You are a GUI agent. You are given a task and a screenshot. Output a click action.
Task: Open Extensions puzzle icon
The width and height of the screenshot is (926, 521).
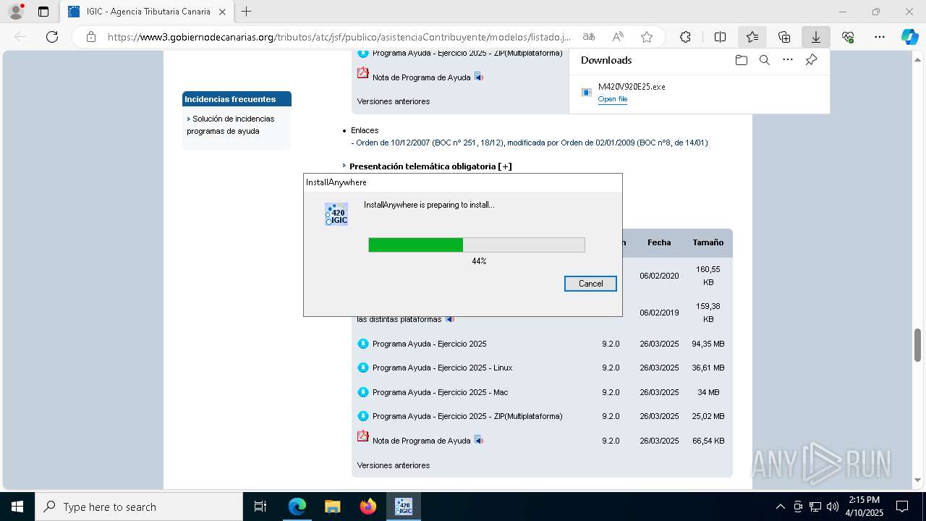685,37
